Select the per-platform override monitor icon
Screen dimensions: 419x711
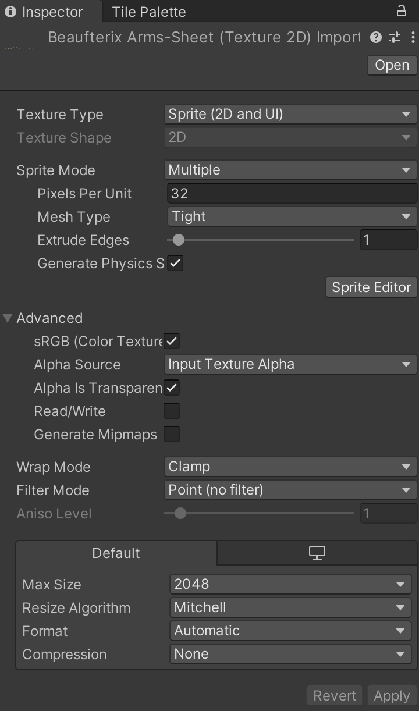[317, 553]
